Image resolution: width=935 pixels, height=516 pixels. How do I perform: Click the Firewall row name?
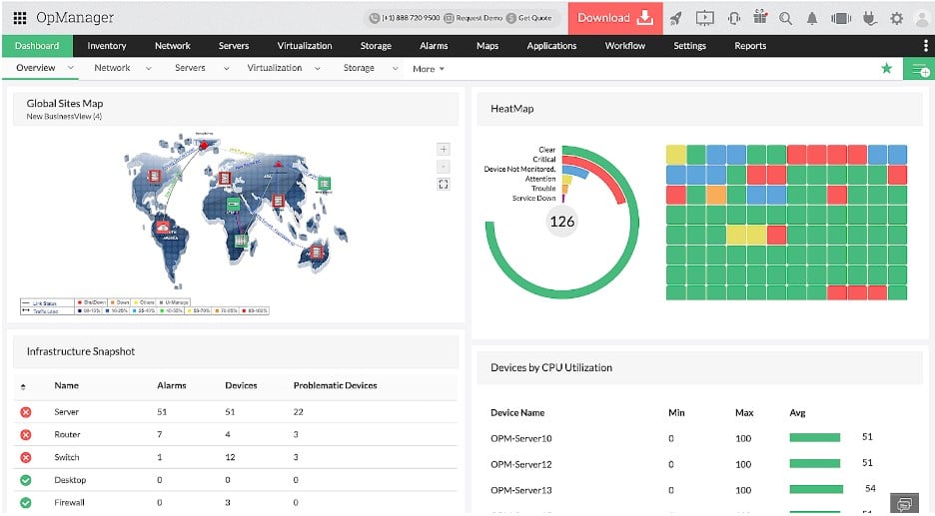click(69, 503)
